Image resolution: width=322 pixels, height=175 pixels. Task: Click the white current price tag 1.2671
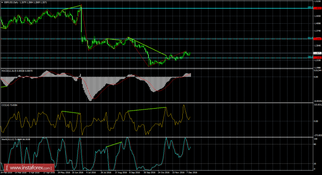(x=318, y=53)
